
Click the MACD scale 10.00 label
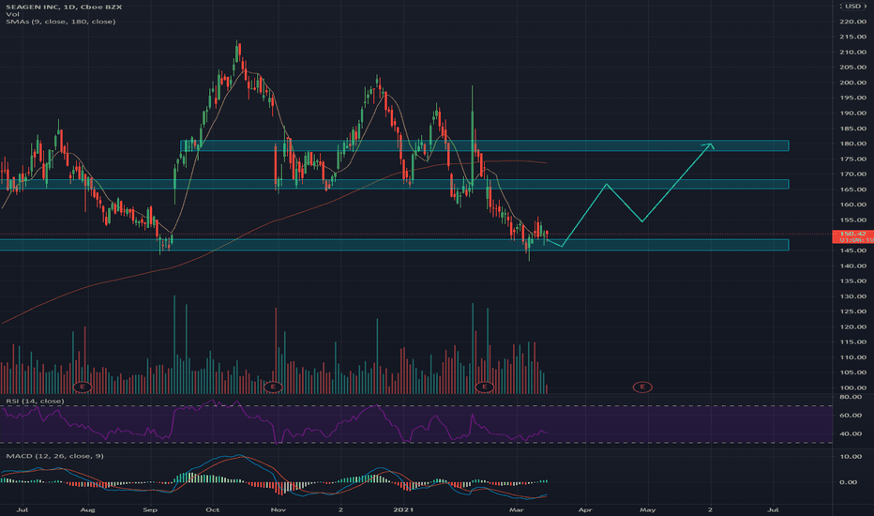click(851, 456)
